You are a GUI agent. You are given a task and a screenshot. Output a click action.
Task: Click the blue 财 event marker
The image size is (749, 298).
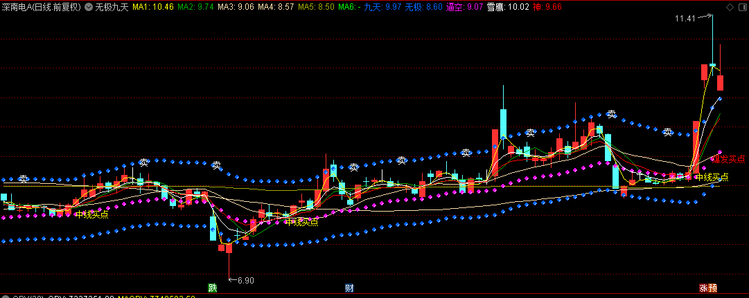point(349,288)
